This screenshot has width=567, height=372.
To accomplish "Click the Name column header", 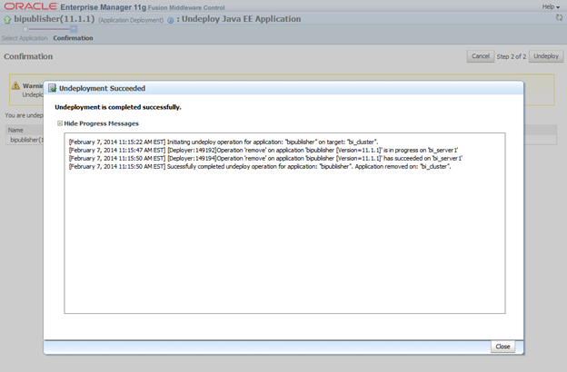I will click(16, 130).
